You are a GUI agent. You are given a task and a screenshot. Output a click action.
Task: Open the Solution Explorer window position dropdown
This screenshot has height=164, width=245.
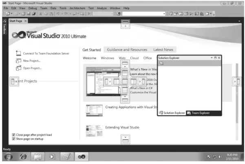pyautogui.click(x=212, y=58)
